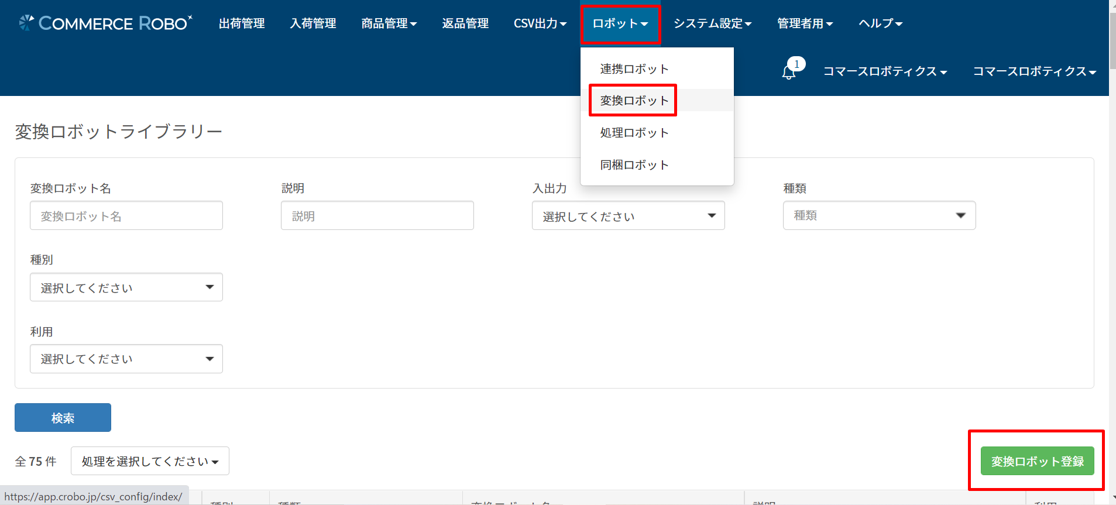Open the 種別 select box
The height and width of the screenshot is (505, 1116).
126,287
